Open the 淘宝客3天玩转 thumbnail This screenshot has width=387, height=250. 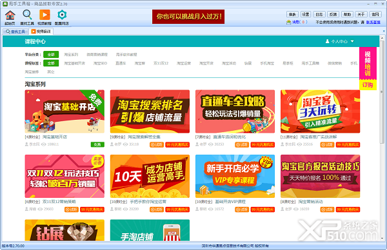320,111
